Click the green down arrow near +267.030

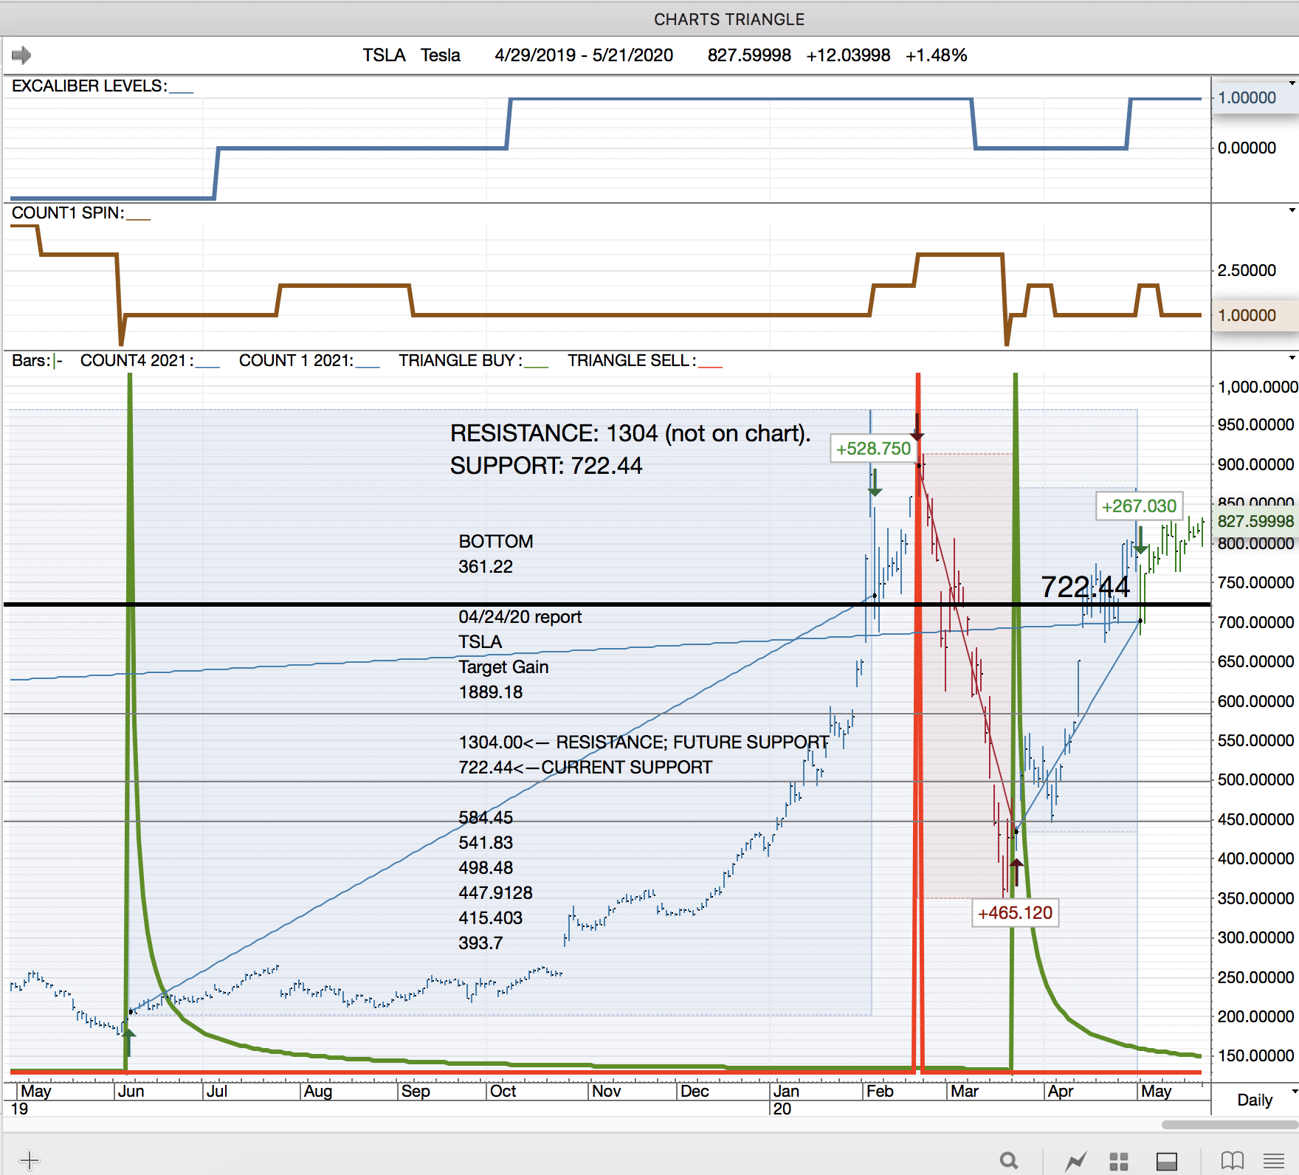[x=1140, y=541]
